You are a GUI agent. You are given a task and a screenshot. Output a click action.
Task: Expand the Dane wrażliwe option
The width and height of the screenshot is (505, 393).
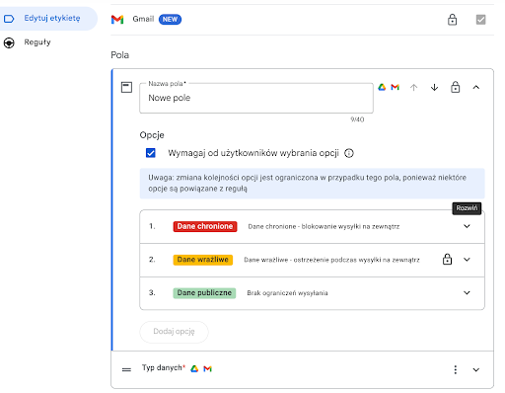467,260
